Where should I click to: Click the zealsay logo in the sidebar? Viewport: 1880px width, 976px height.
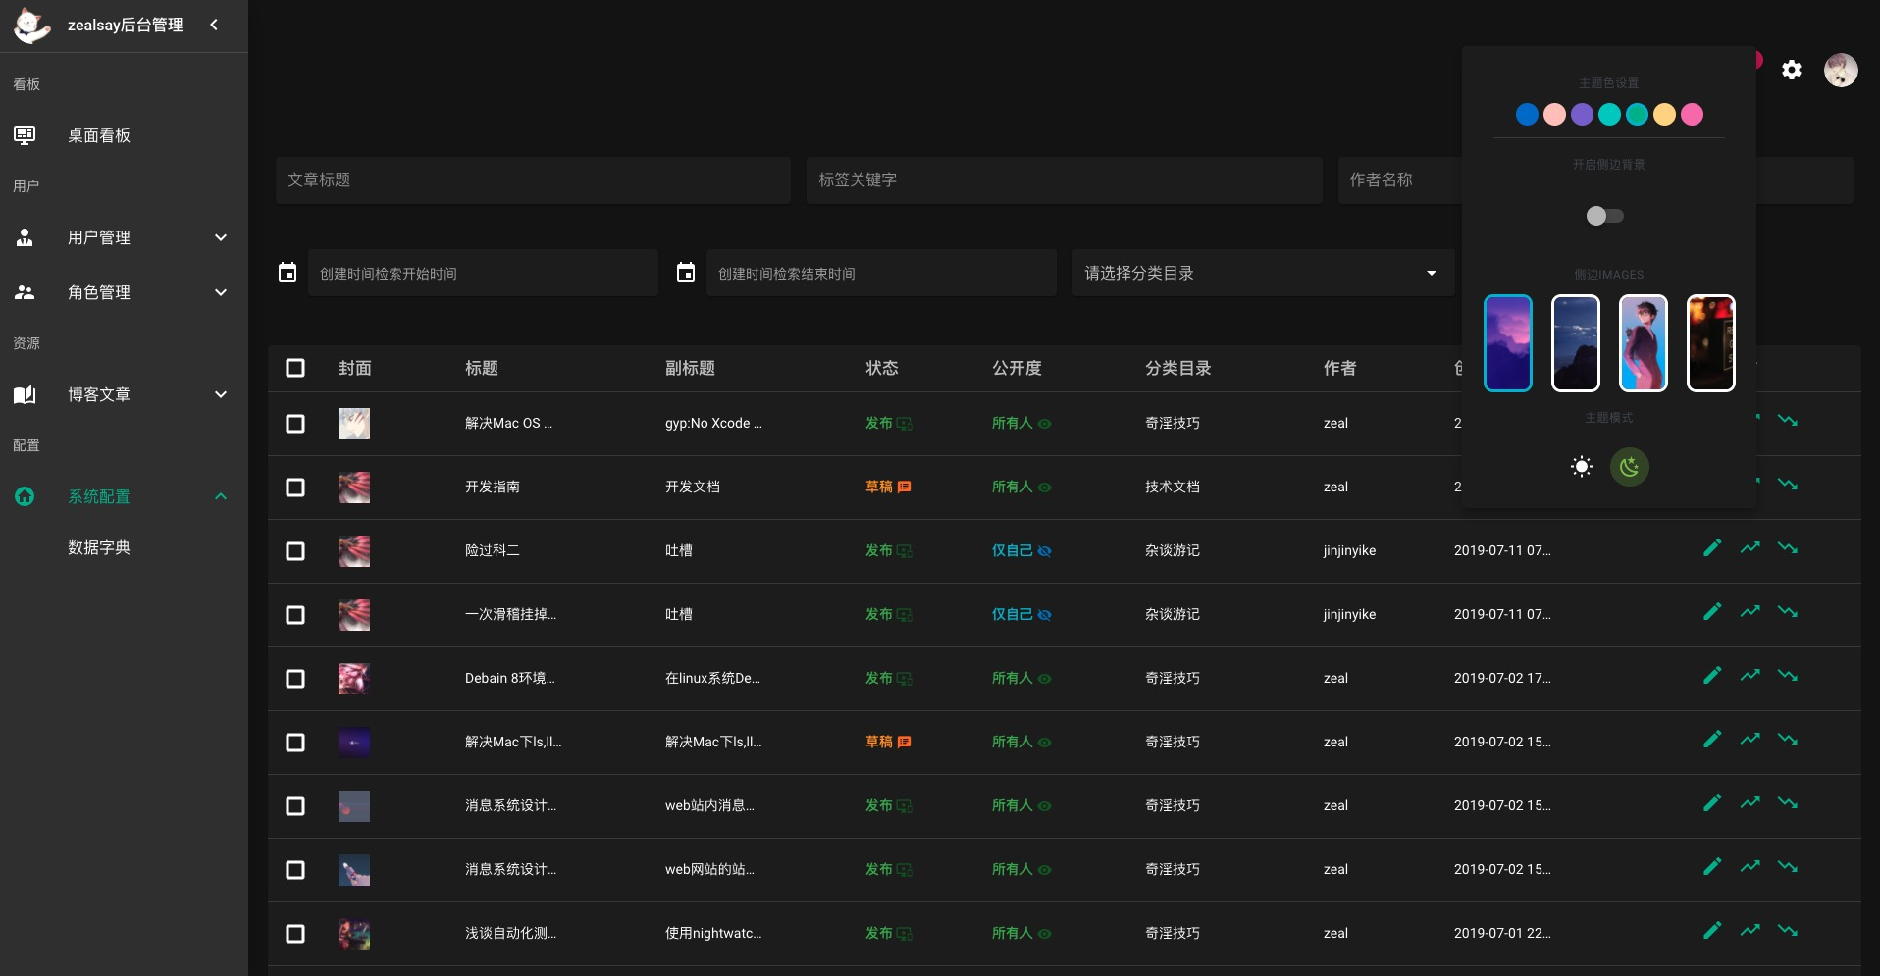[x=31, y=26]
